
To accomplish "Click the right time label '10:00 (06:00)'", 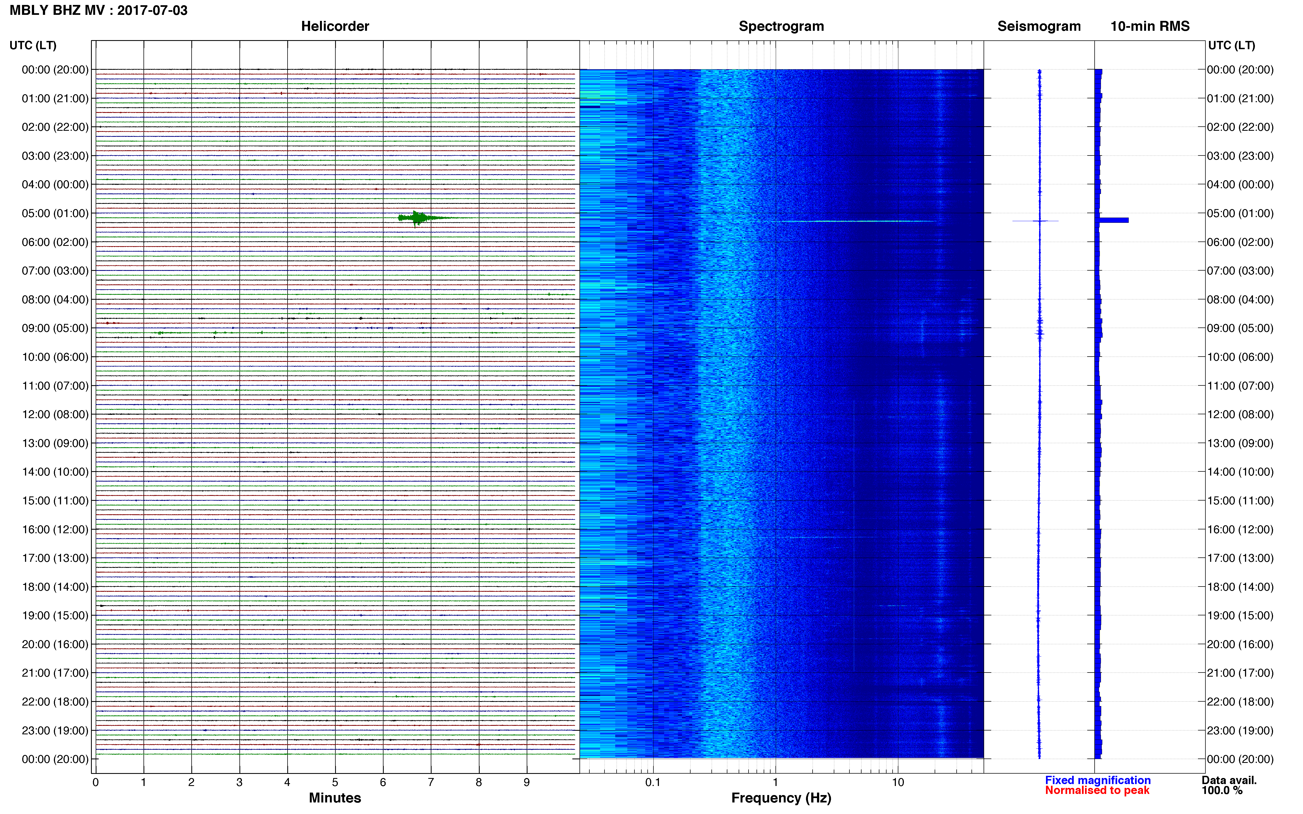I will 1240,357.
